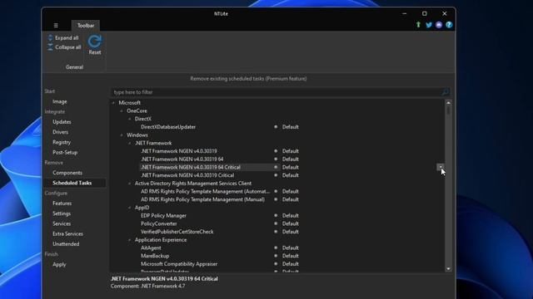The height and width of the screenshot is (299, 533).
Task: Toggle state dot for NGEN v4.0.30319 Critical
Action: [x=276, y=175]
